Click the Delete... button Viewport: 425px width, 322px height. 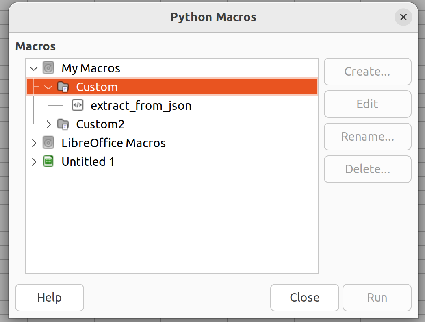[x=368, y=169]
